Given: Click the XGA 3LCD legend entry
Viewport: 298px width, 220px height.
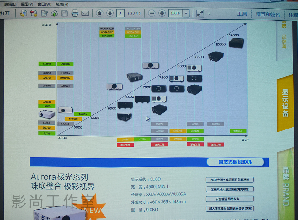Looking at the screenshot, I should [x=107, y=36].
